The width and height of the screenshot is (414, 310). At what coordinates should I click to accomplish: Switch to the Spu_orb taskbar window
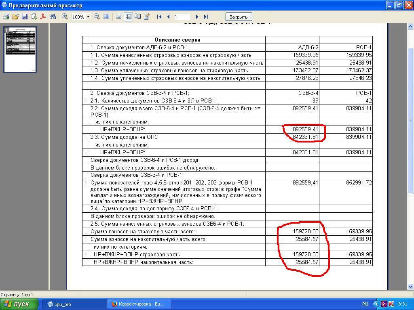(74, 304)
